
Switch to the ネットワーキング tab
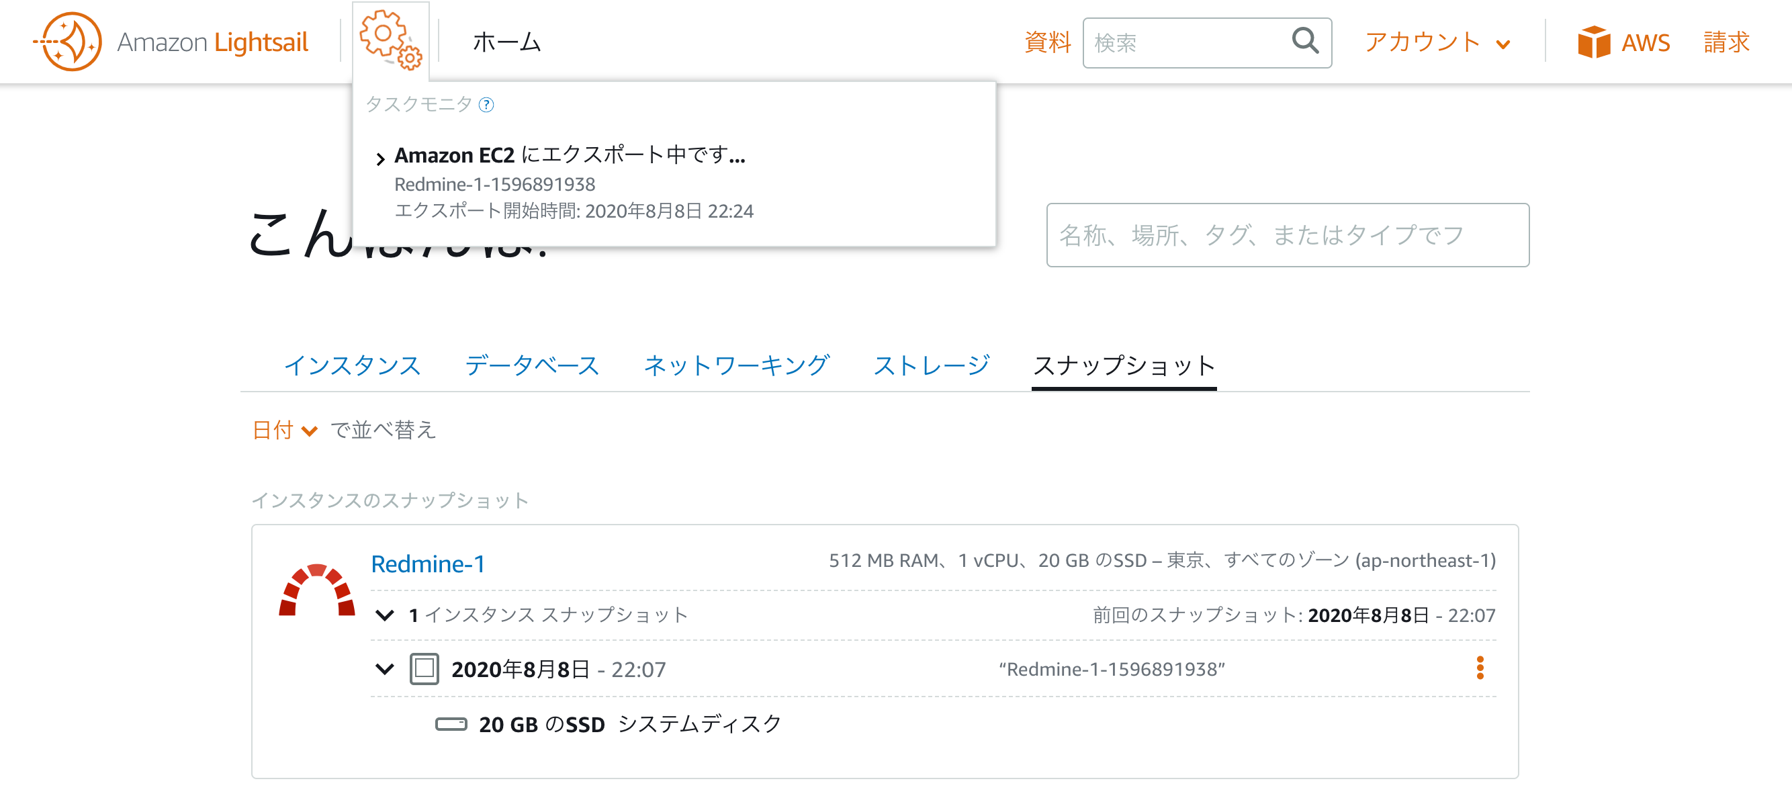click(736, 365)
